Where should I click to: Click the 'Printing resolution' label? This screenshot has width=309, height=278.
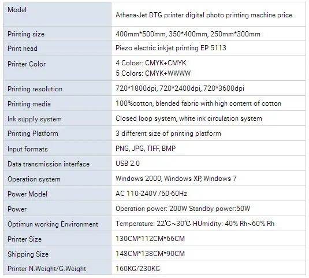pos(35,89)
